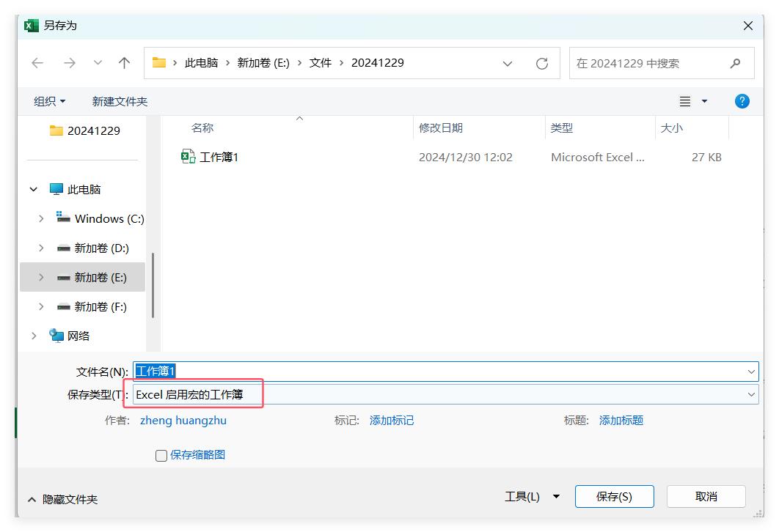The width and height of the screenshot is (779, 532).
Task: Sort by the 修改日期 column header
Action: [x=441, y=128]
